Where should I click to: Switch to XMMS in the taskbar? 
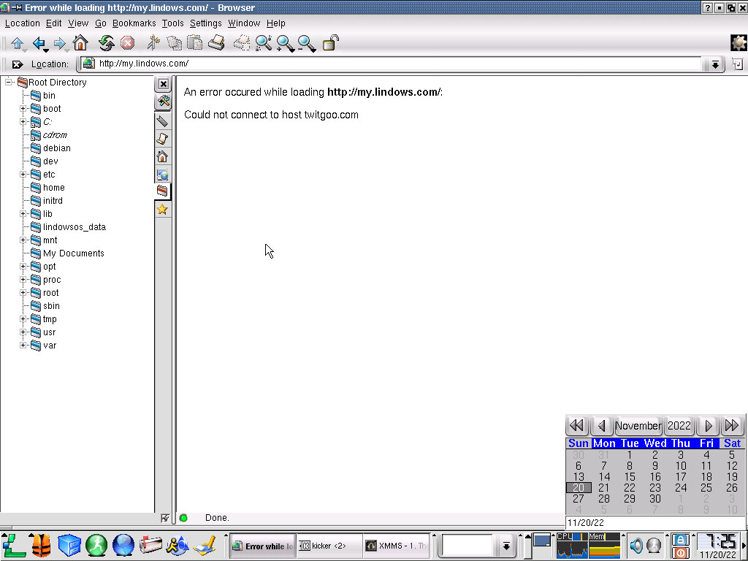coord(395,546)
